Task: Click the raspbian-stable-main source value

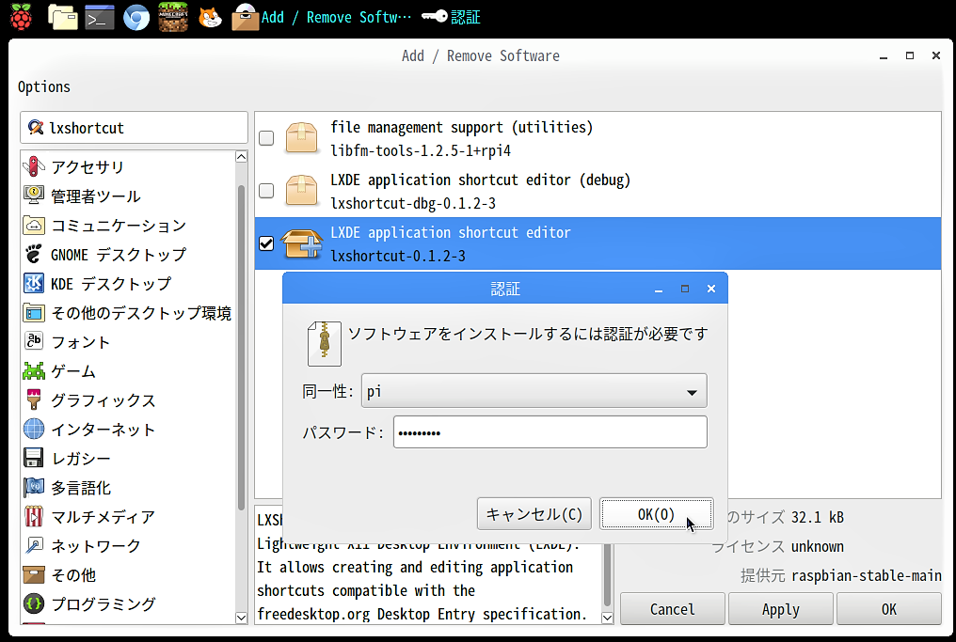Action: coord(867,575)
